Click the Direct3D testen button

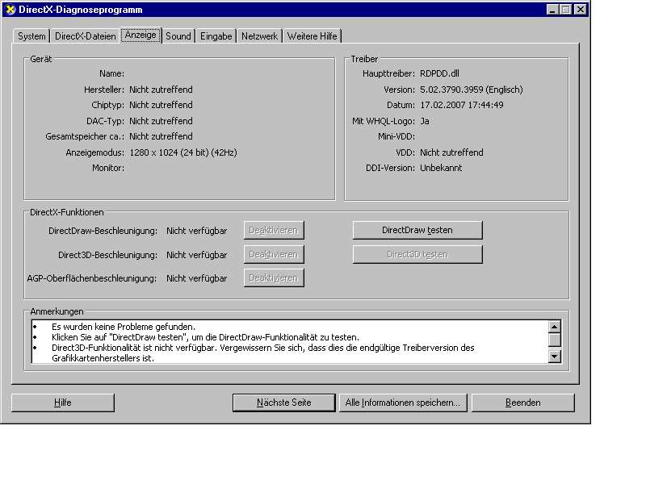coord(417,254)
